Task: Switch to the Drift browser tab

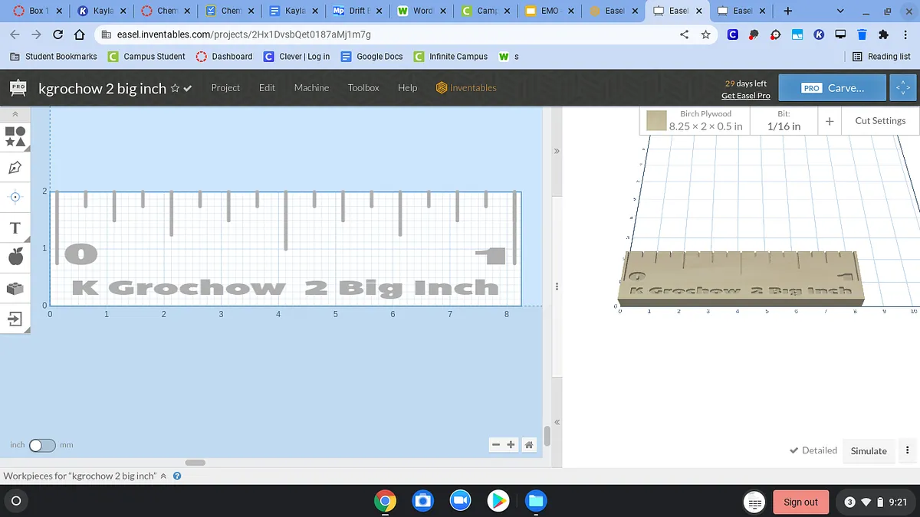Action: click(356, 11)
